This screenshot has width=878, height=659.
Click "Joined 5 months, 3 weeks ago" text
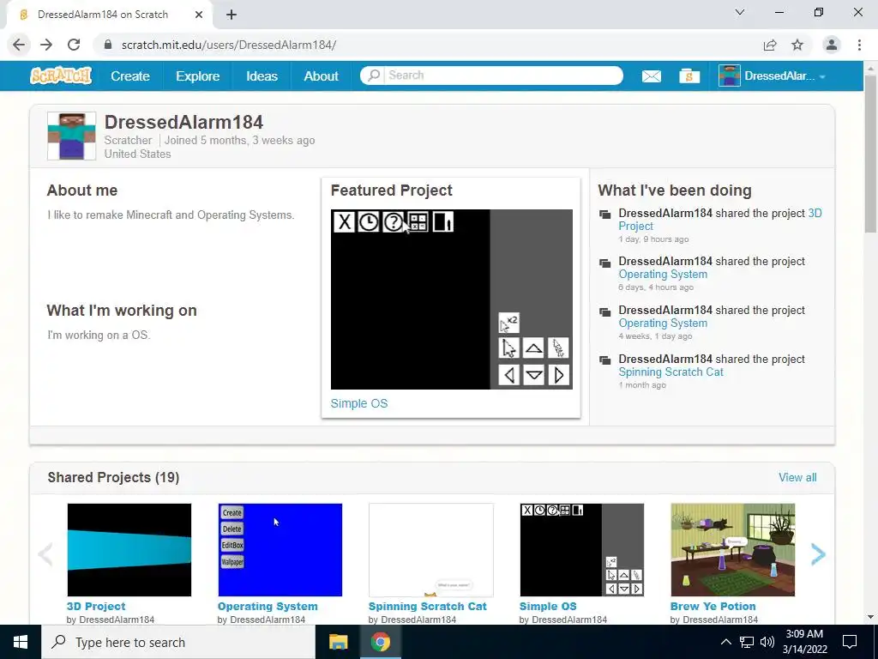(240, 140)
